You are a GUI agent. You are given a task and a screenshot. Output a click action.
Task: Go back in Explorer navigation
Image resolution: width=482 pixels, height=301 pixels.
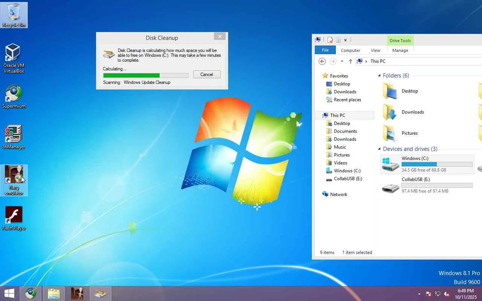[x=322, y=61]
